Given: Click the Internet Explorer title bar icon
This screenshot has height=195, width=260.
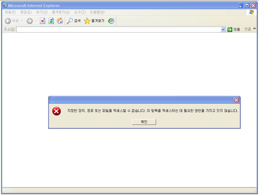Looking at the screenshot, I should pyautogui.click(x=5, y=5).
